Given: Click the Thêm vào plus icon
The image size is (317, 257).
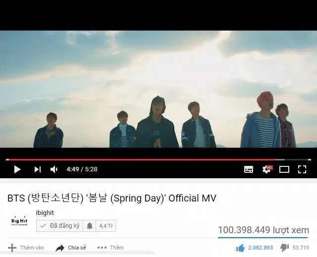Looking at the screenshot, I should [x=12, y=248].
